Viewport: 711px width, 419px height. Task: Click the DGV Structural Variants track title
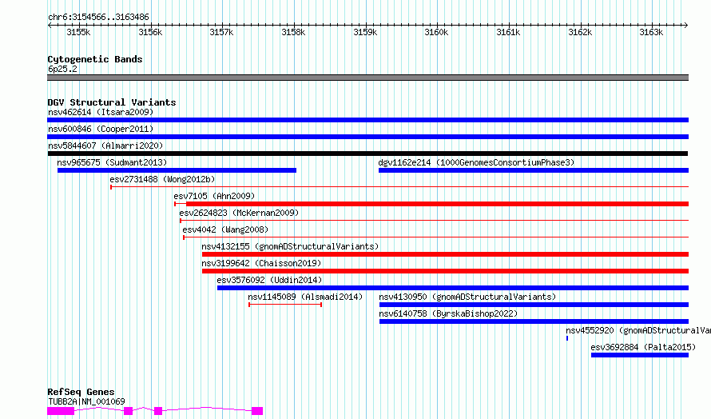112,102
